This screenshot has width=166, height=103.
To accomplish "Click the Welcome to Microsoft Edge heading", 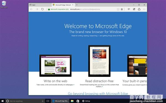I will (x=98, y=26).
